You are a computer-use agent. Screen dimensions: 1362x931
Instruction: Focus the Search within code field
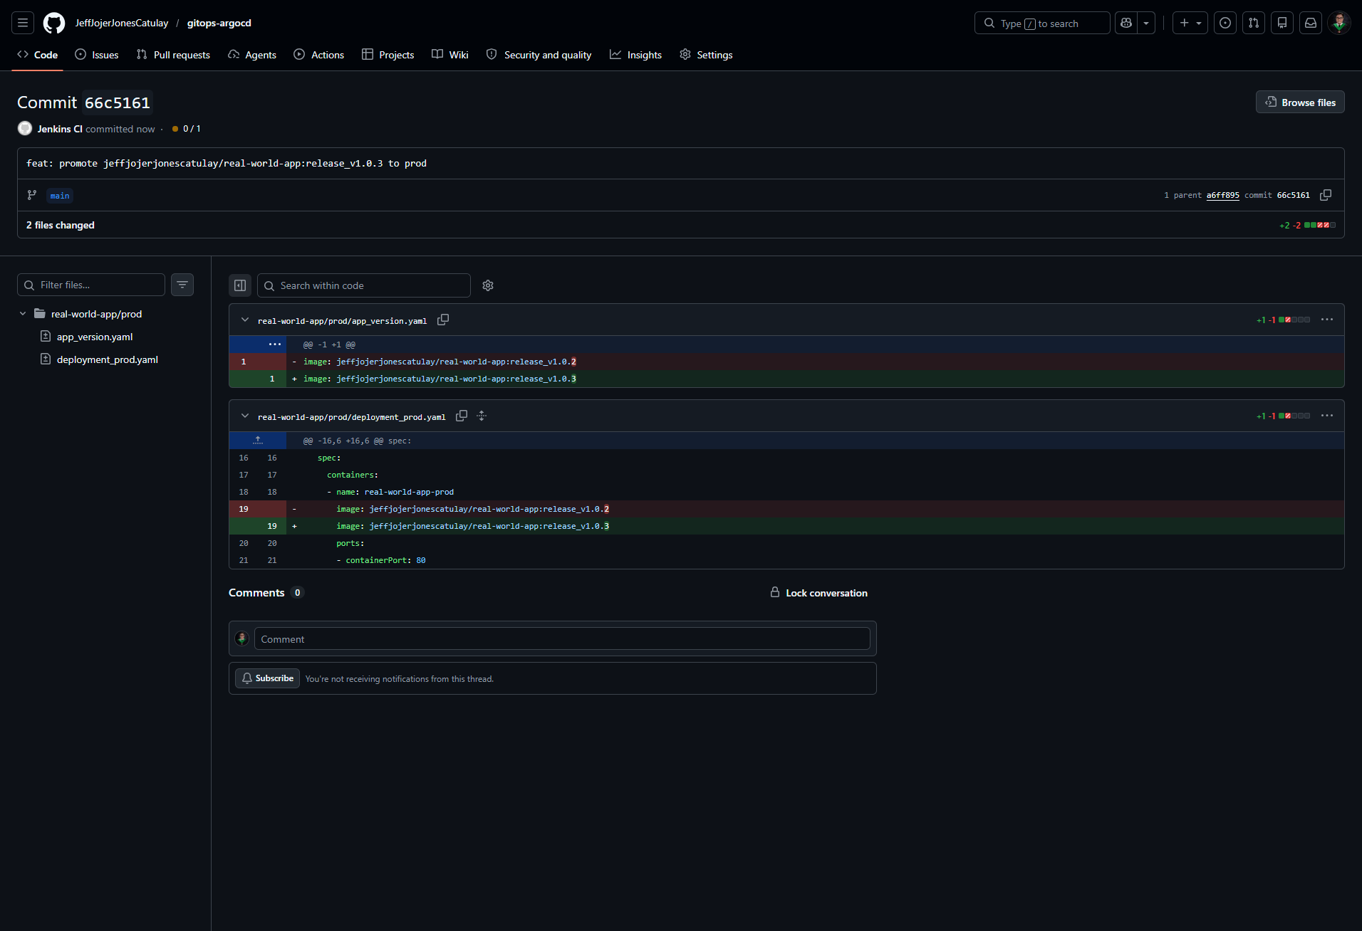pyautogui.click(x=364, y=285)
